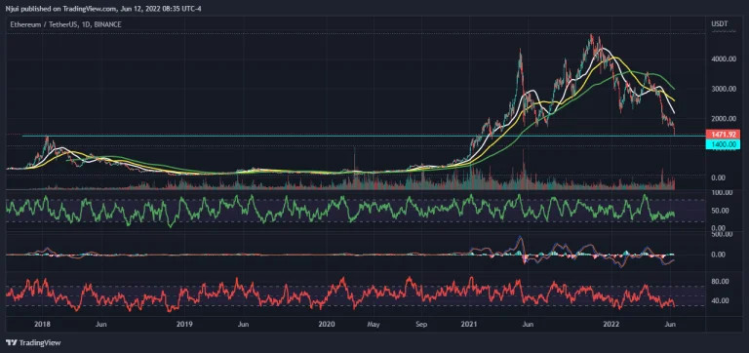Click the Sep label on time axis
Viewport: 749px width, 353px height.
(x=421, y=325)
